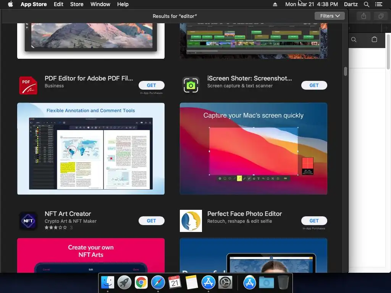Open the iScreen Shoter: Screenshot title link
This screenshot has height=293, width=391.
point(249,78)
